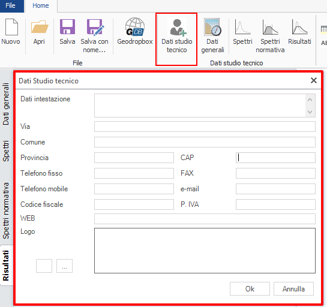Click the Provincia input field
This screenshot has width=327, height=307.
coord(134,158)
